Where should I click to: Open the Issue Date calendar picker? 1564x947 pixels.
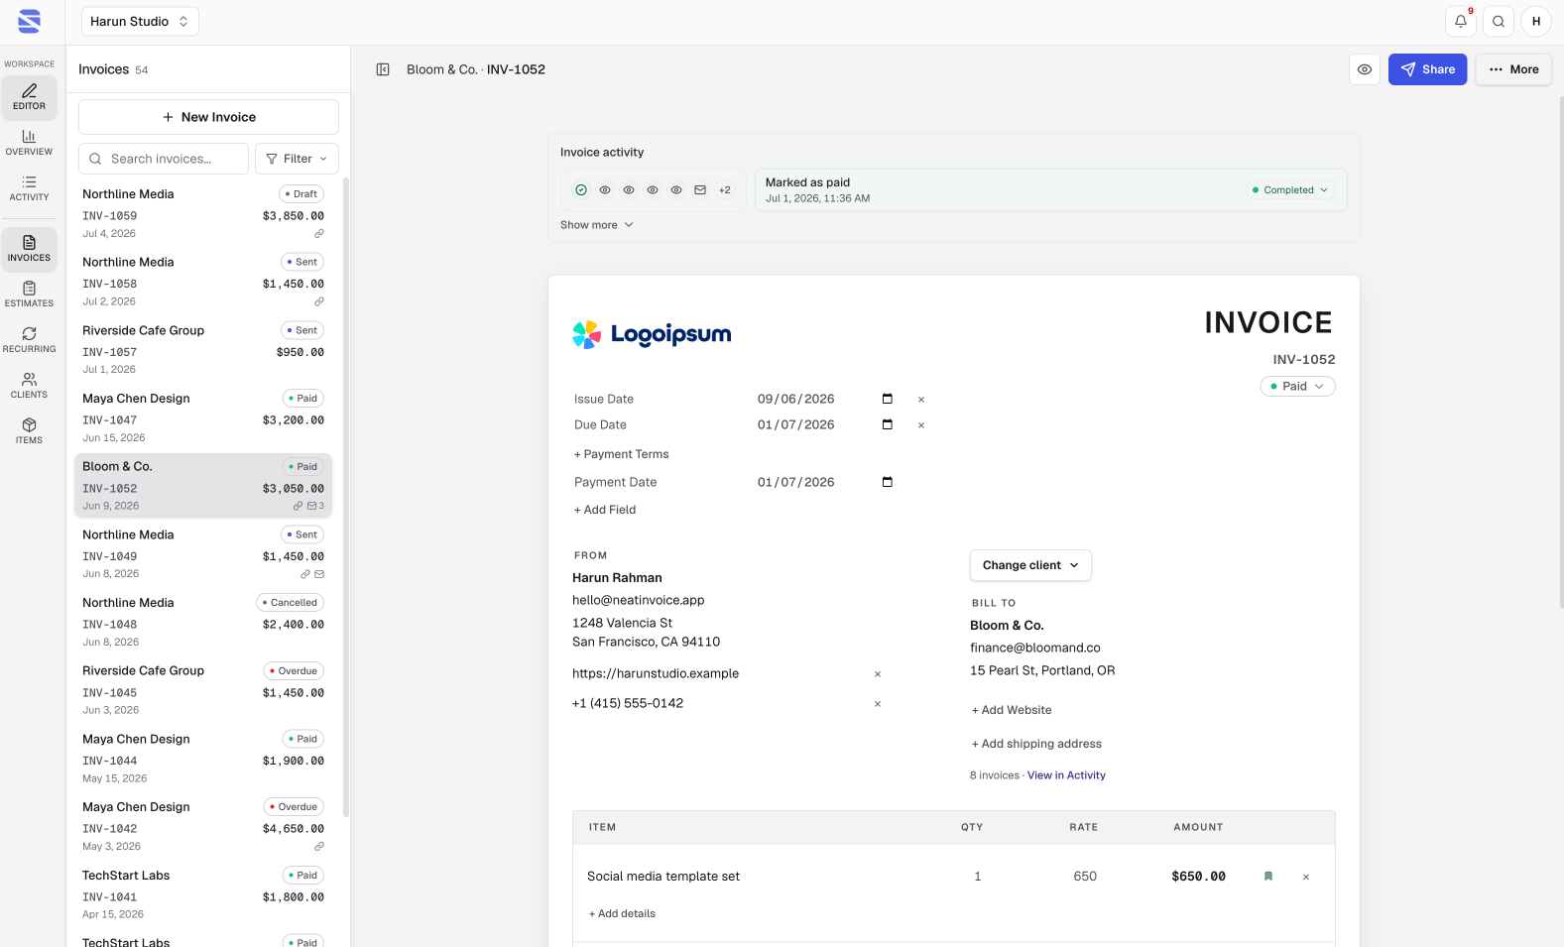point(888,399)
